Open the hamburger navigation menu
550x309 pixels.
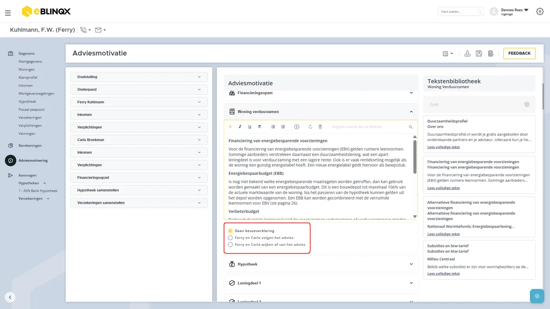tap(8, 13)
